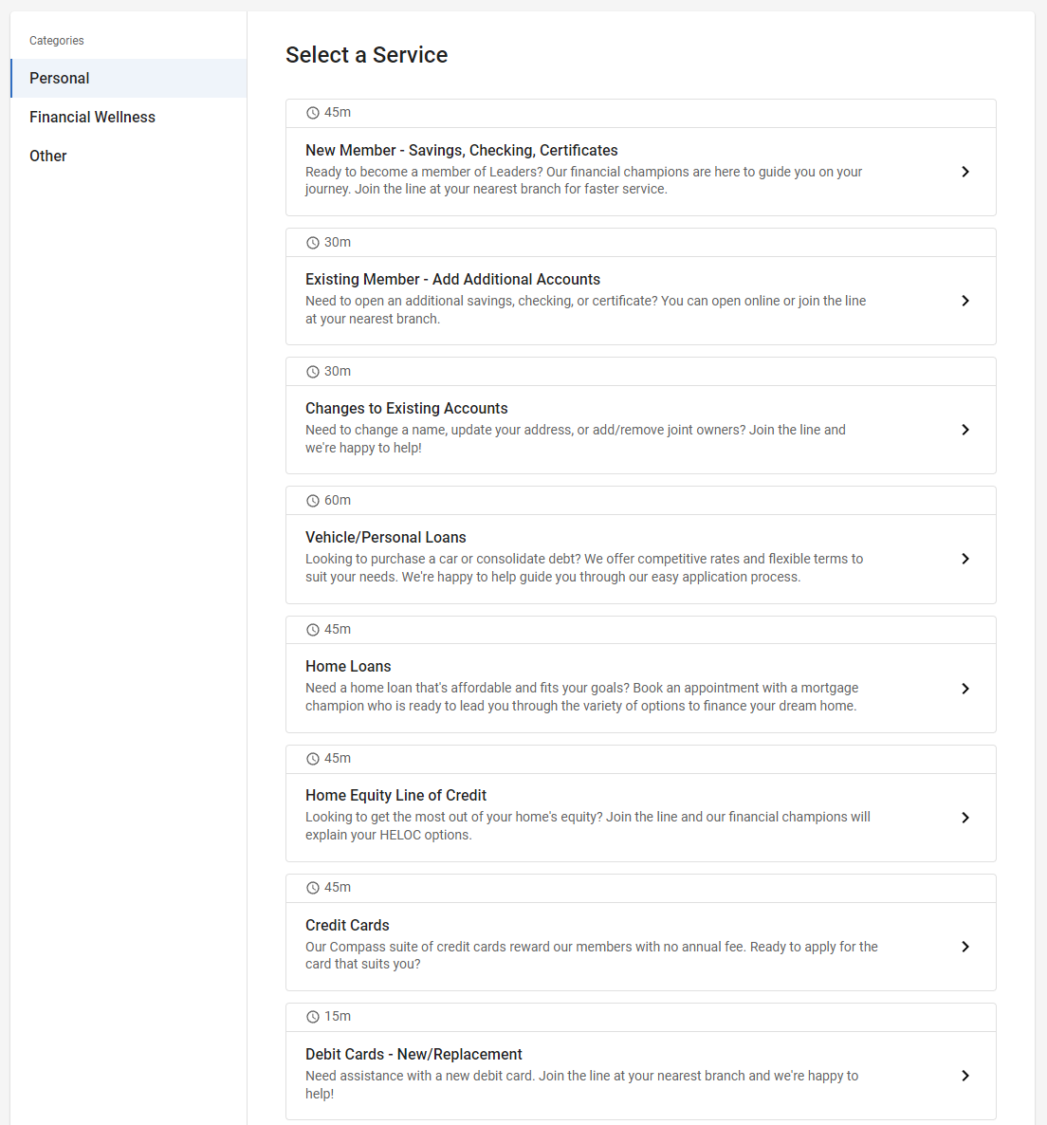Viewport: 1047px width, 1125px height.
Task: Click the clock icon above Changes to Existing Accounts
Action: (x=313, y=372)
